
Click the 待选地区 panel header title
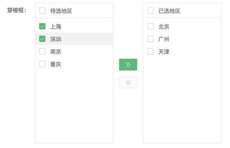click(x=61, y=11)
